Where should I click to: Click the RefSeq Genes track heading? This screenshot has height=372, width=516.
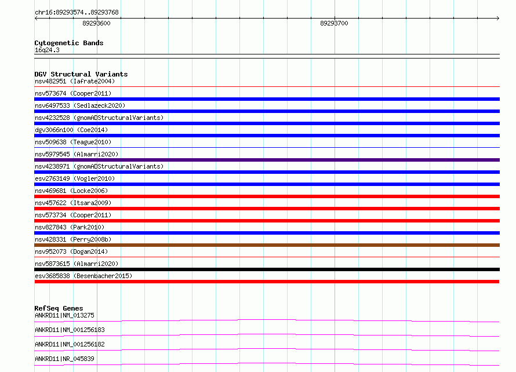pos(59,308)
